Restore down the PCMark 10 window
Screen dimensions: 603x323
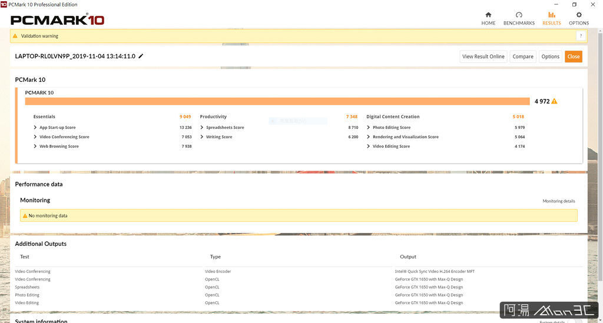(574, 4)
